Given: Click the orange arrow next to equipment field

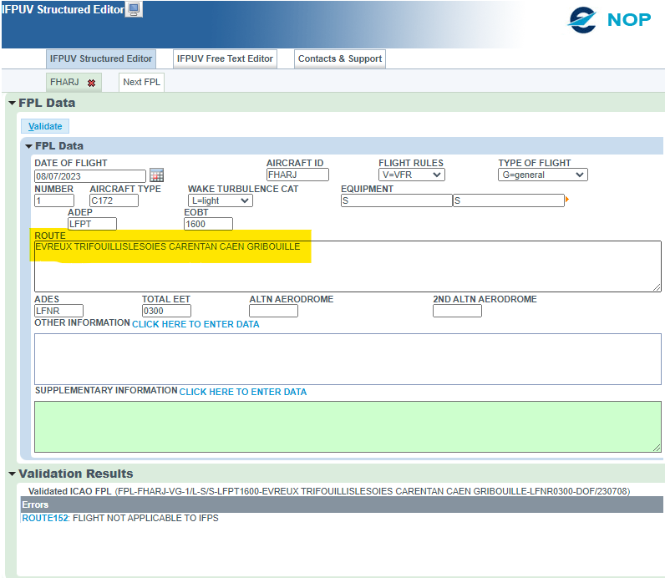Looking at the screenshot, I should [x=567, y=200].
